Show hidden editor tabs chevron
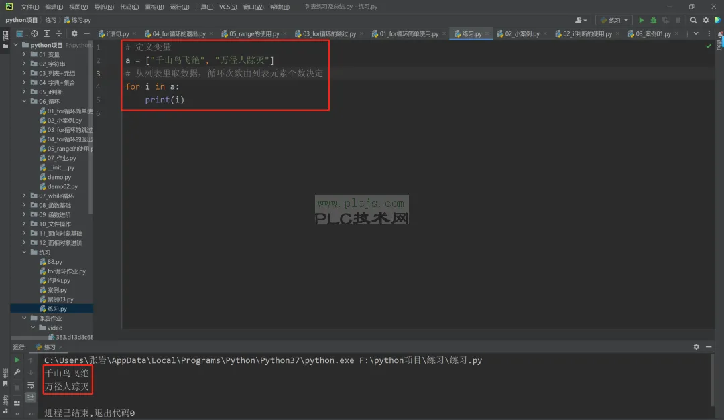Viewport: 724px width, 420px height. point(696,33)
